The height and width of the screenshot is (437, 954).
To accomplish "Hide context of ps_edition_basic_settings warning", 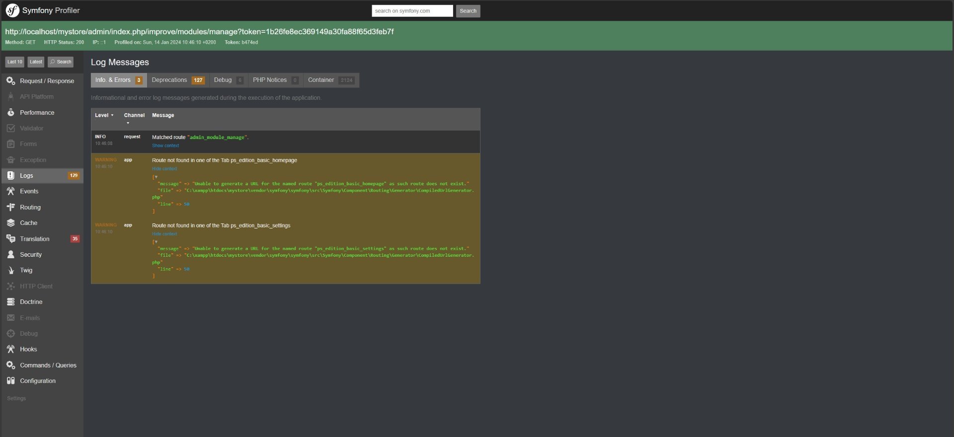I will point(164,234).
